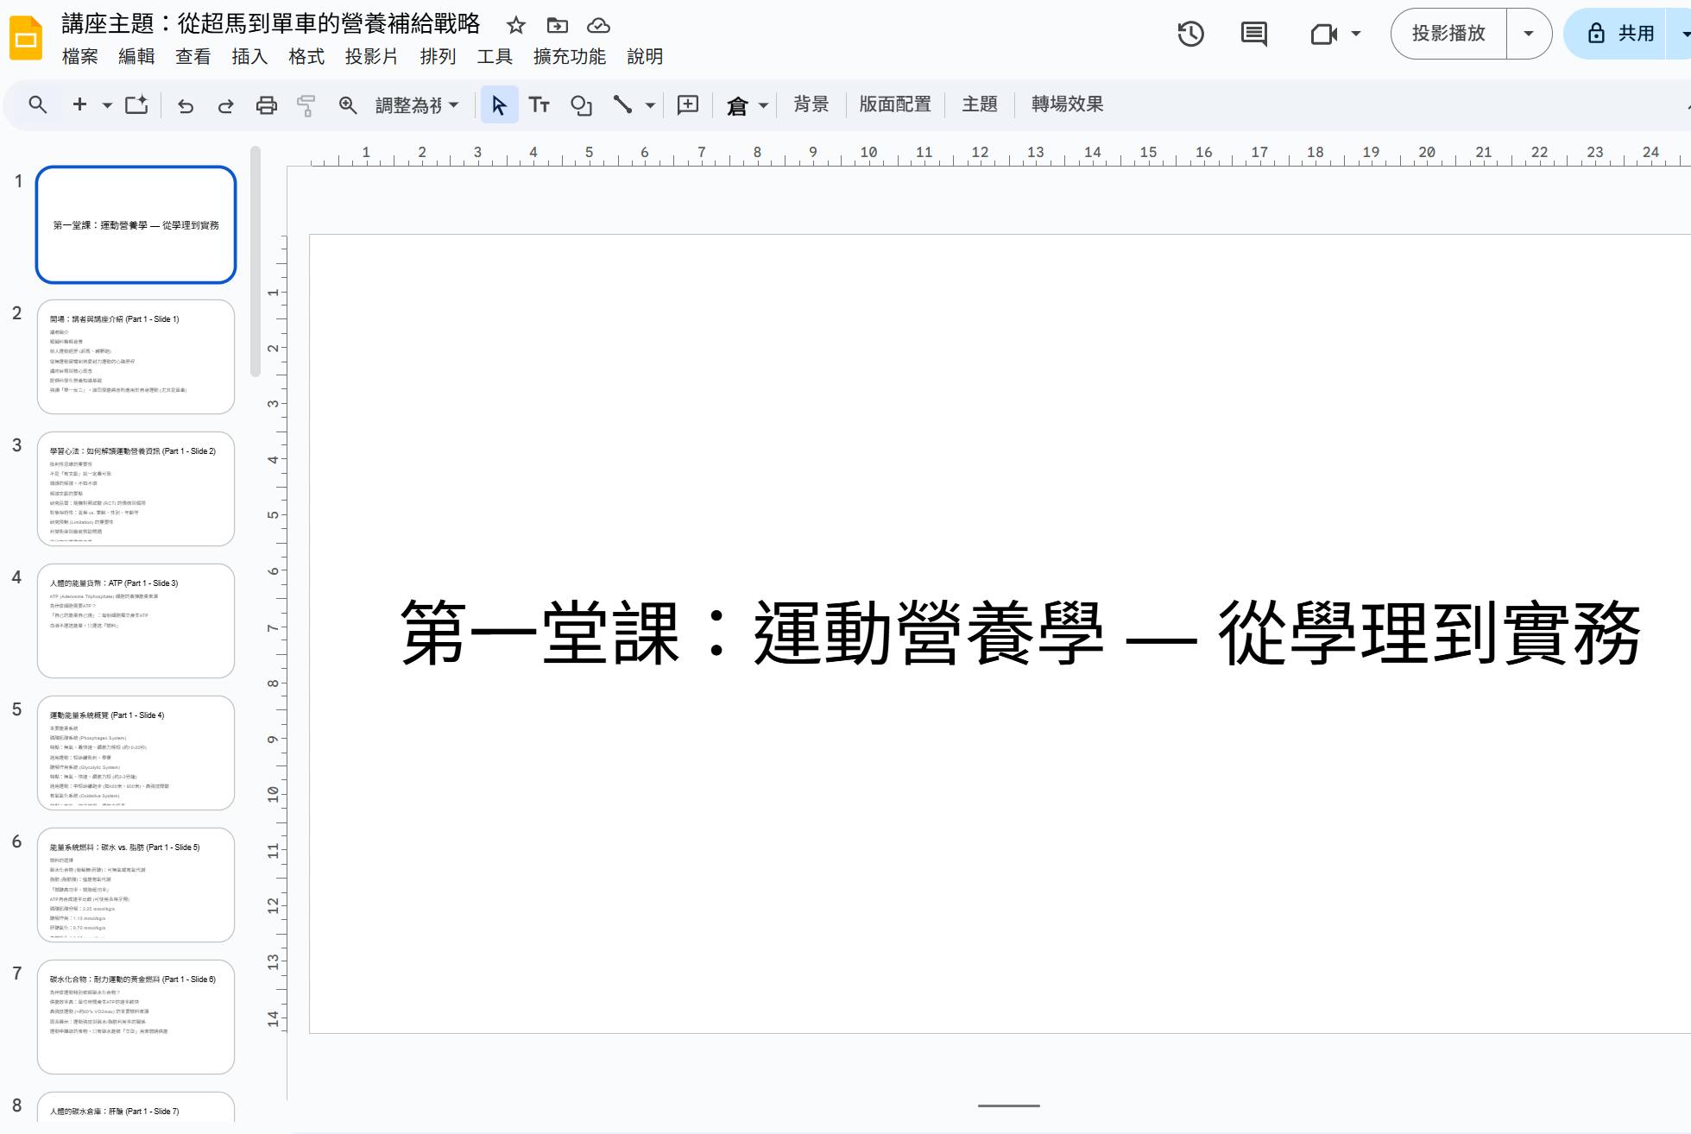Click the 共用 share button

point(1620,34)
